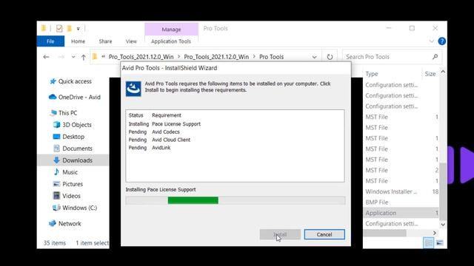Open Windows (C:) drive in sidebar

[75, 208]
